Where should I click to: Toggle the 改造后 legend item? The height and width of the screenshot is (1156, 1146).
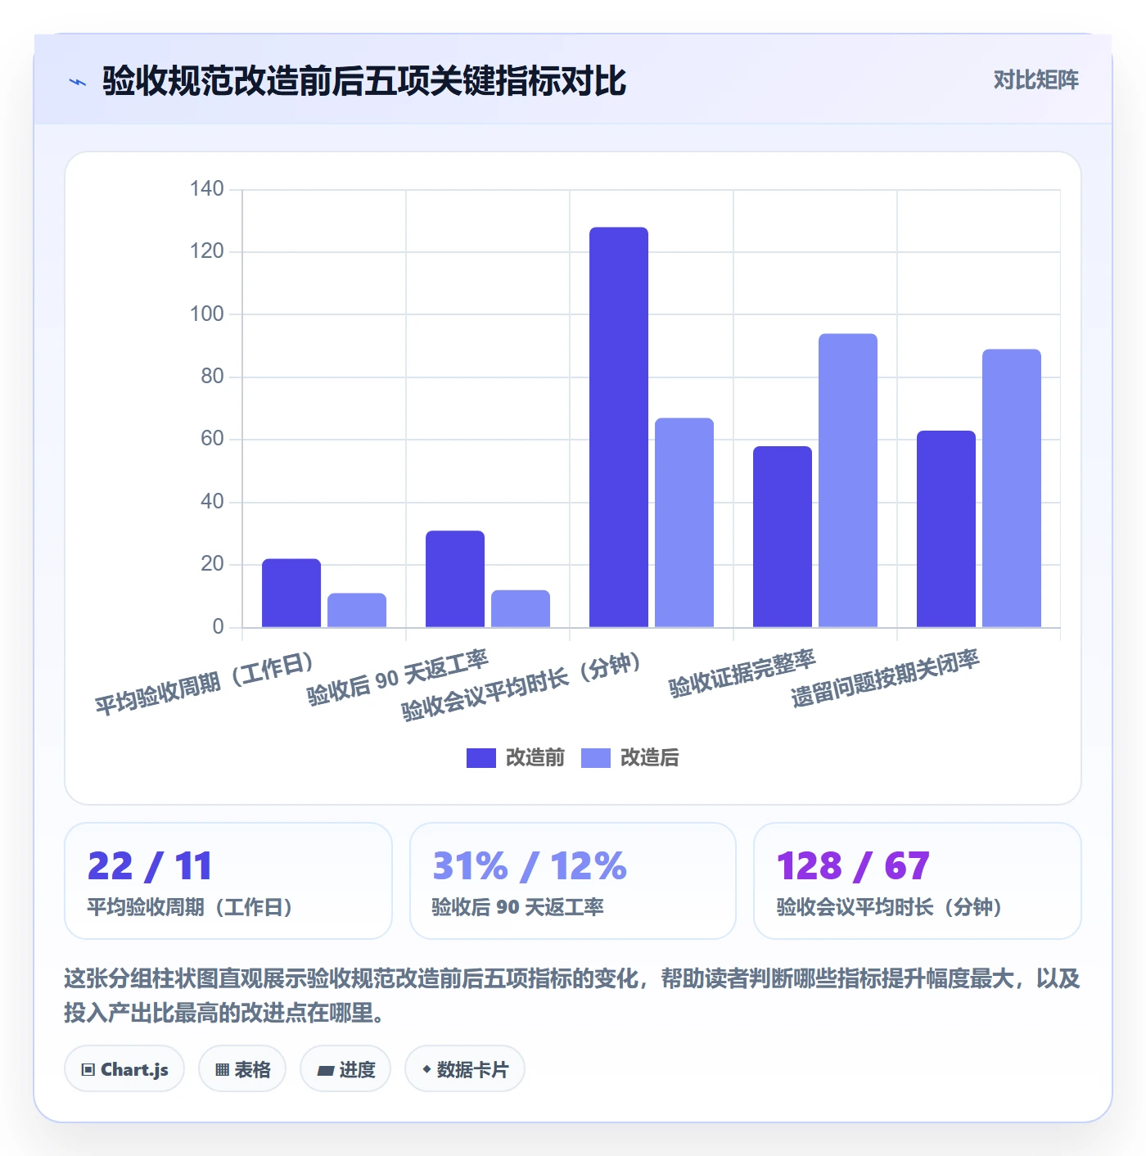tap(630, 758)
